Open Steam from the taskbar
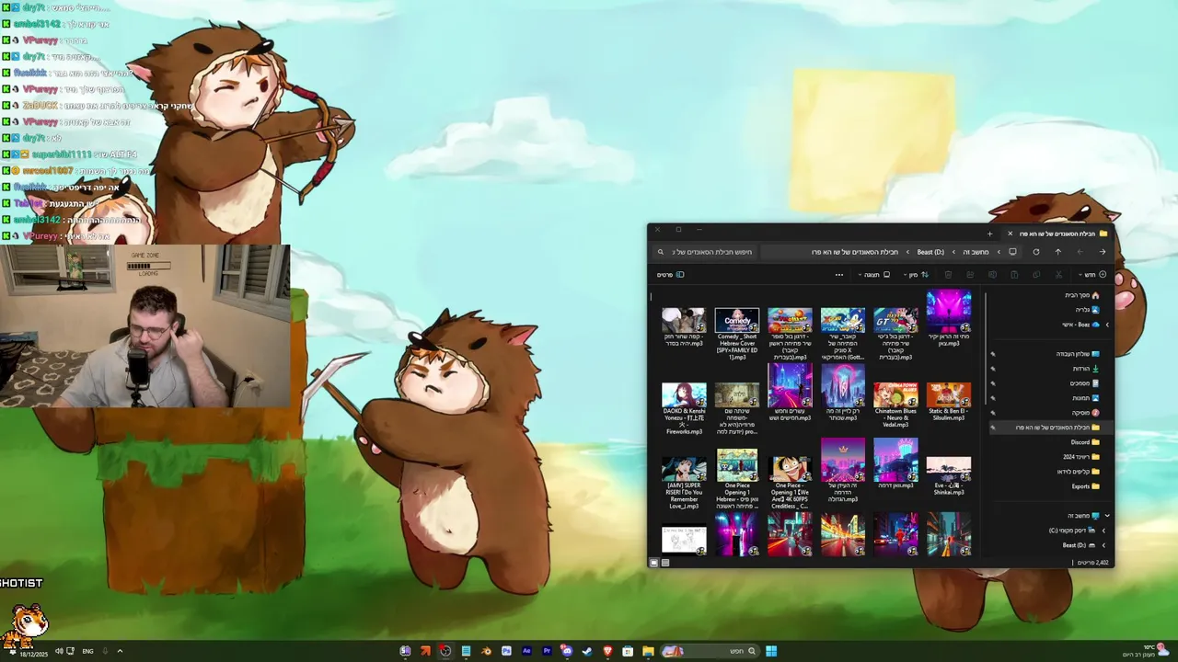Viewport: 1178px width, 662px height. coord(587,651)
